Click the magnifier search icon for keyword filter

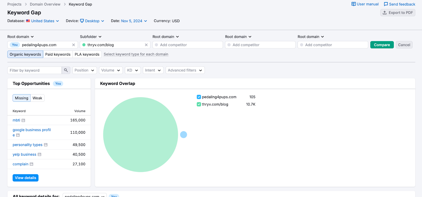point(66,70)
